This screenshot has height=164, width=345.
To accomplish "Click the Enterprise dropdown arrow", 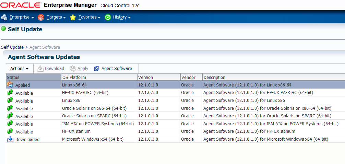I will click(x=33, y=17).
